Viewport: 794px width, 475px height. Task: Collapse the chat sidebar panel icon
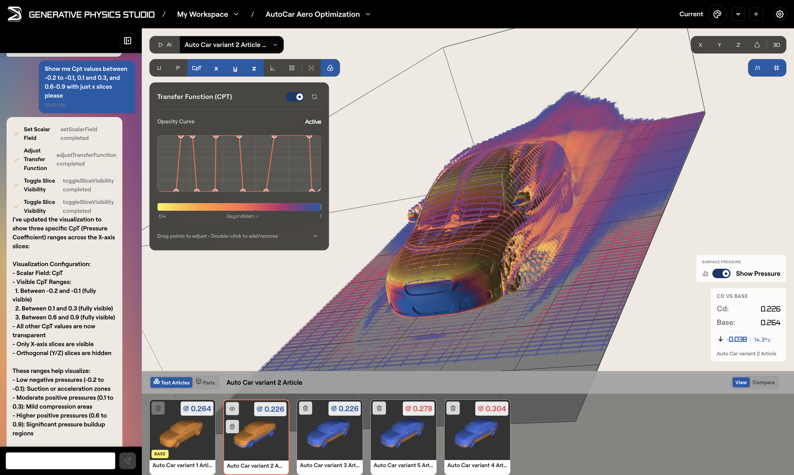[x=127, y=41]
